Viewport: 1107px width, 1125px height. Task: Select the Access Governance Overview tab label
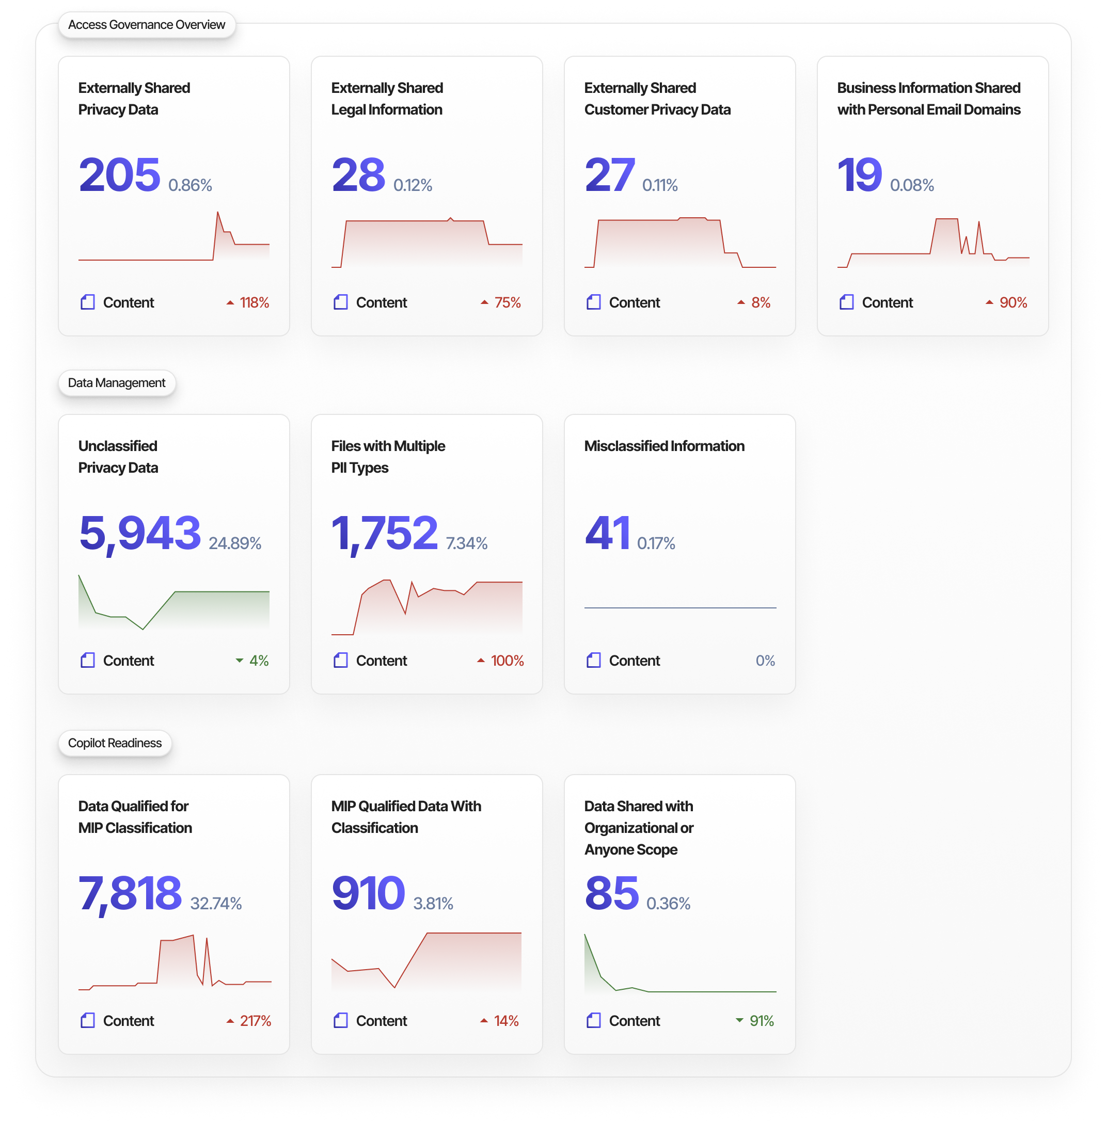point(147,25)
